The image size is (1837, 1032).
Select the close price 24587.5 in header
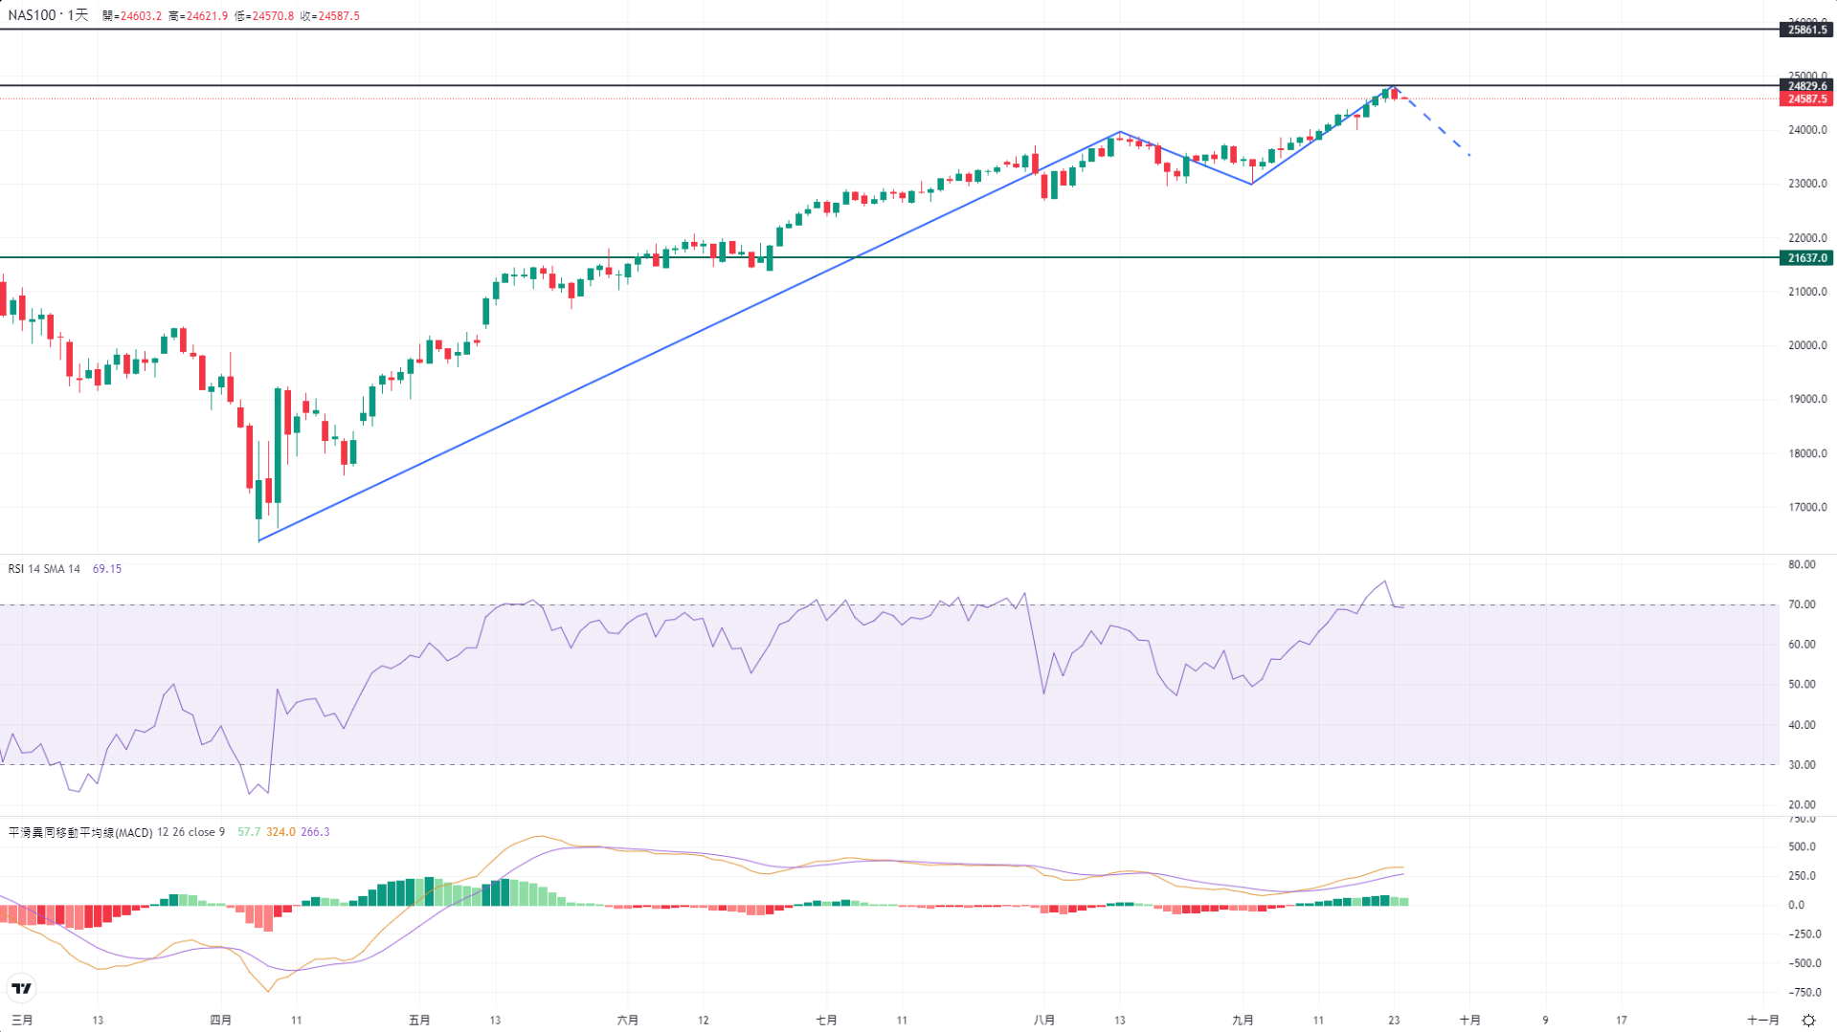[339, 16]
